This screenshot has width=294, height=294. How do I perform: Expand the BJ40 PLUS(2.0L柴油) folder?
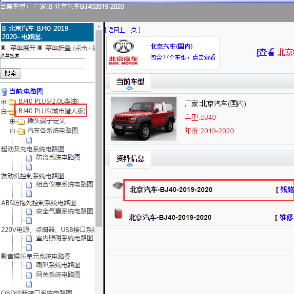(x=3, y=102)
